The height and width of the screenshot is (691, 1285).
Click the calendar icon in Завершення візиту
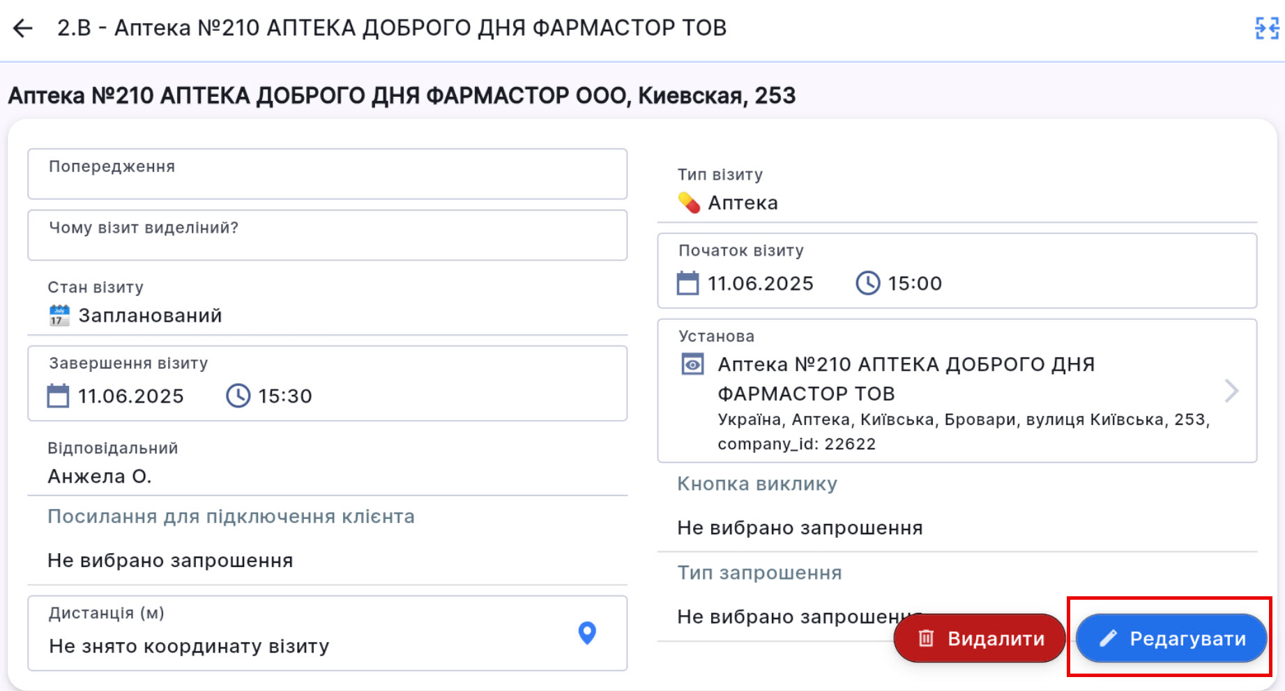point(58,396)
